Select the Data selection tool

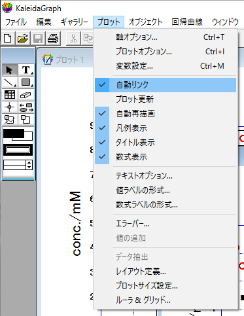(x=10, y=120)
